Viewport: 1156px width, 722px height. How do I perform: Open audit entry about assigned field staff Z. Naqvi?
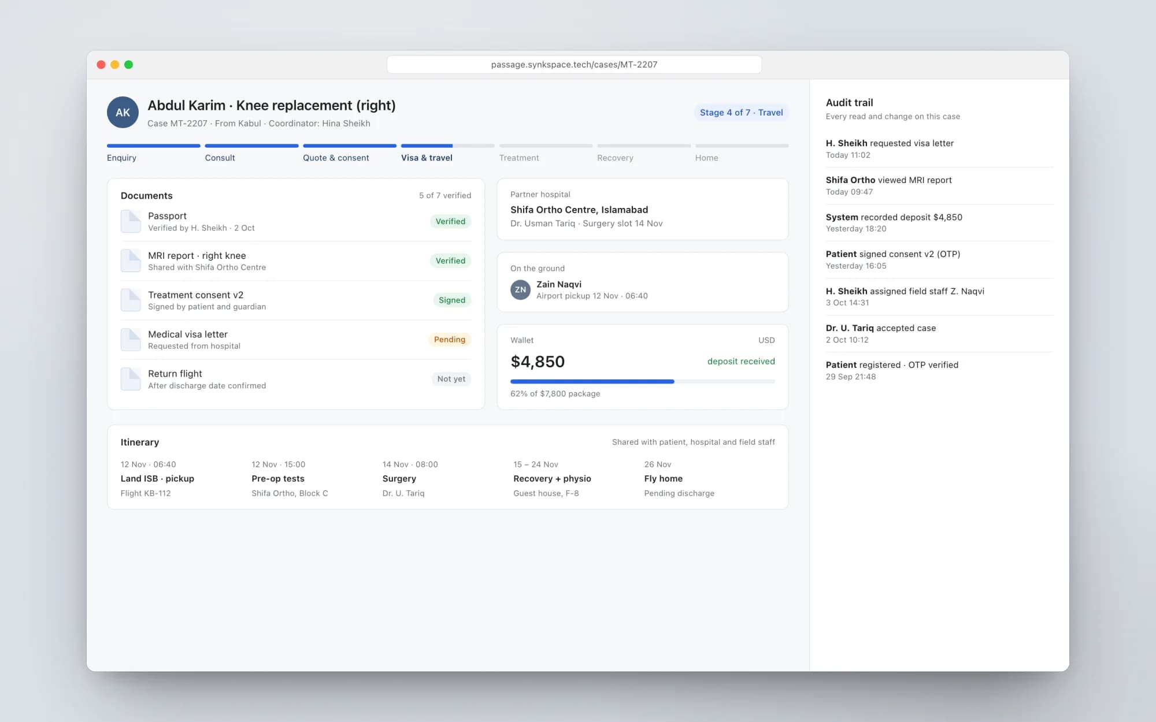(939, 296)
